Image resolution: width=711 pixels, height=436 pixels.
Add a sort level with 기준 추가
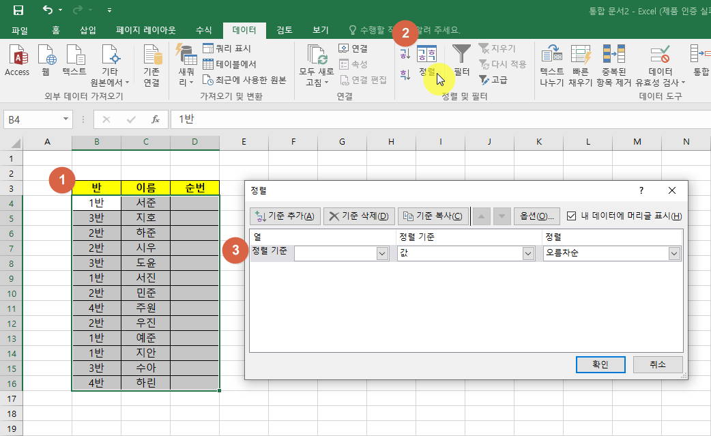click(285, 216)
